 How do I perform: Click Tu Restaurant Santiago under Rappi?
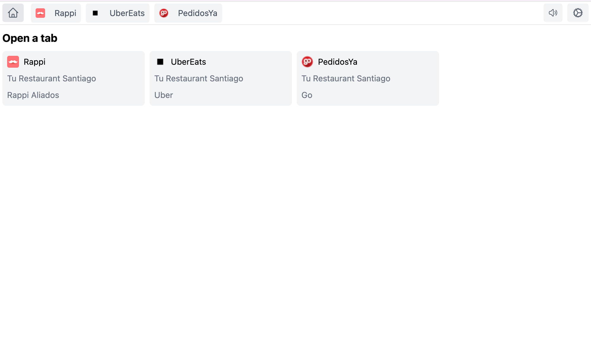point(52,78)
